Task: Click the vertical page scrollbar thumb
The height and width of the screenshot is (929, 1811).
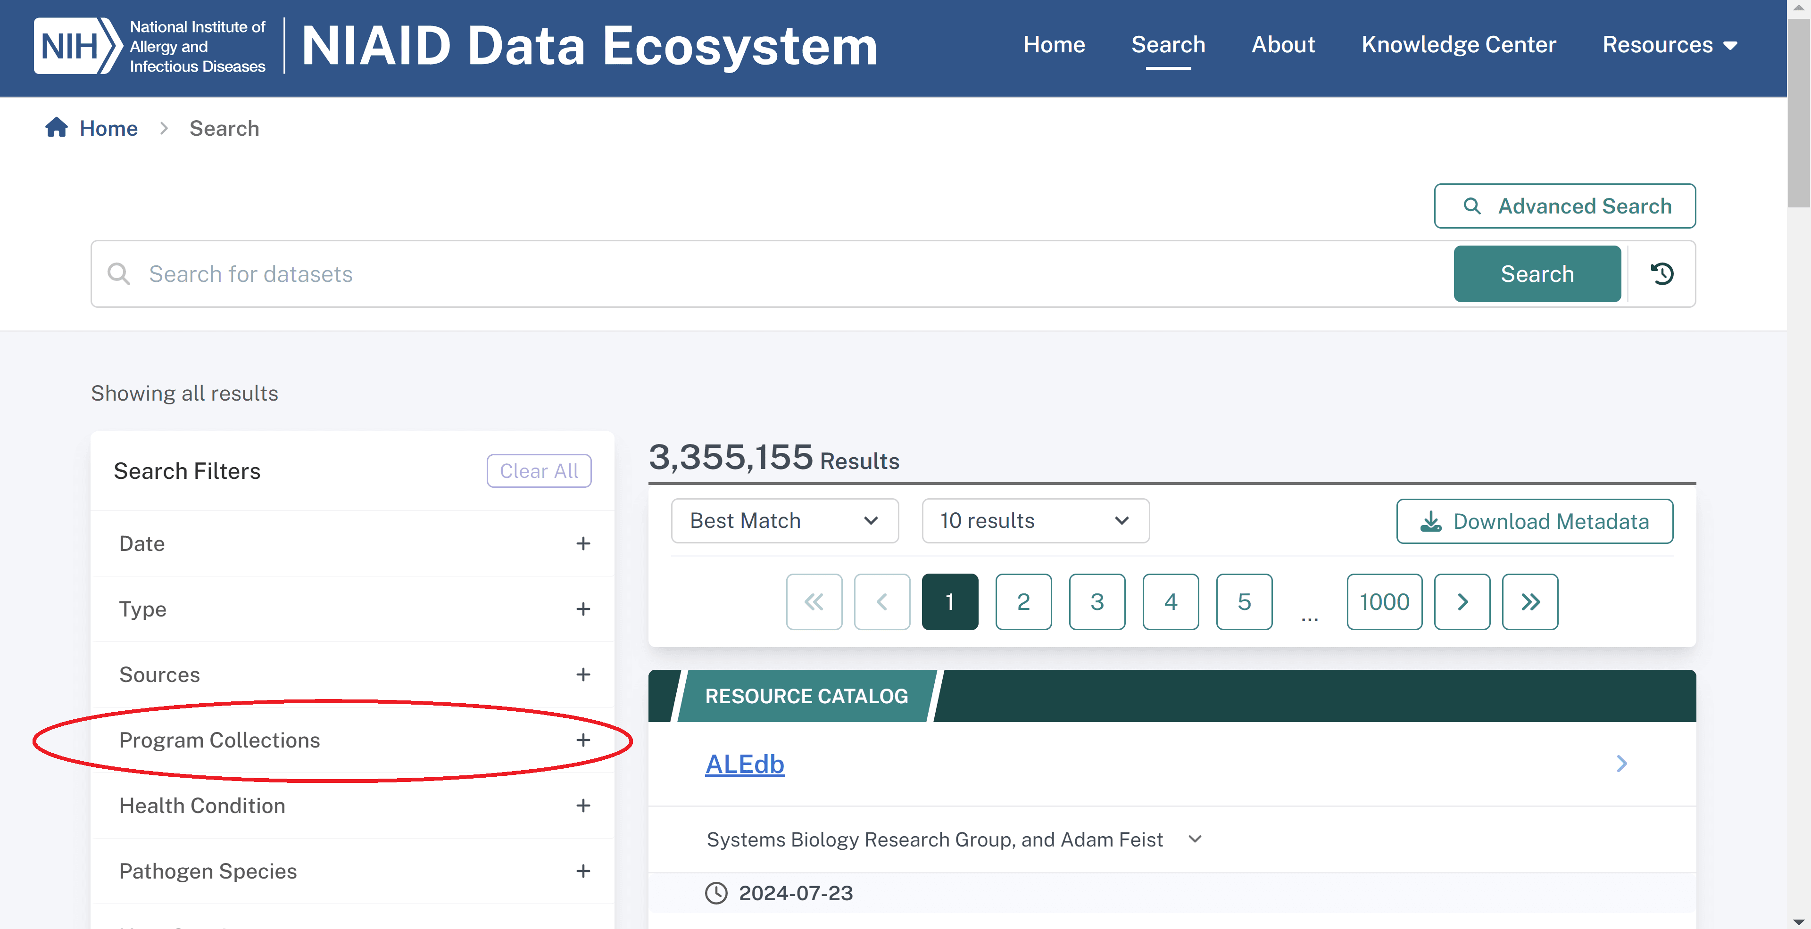Action: coord(1799,113)
